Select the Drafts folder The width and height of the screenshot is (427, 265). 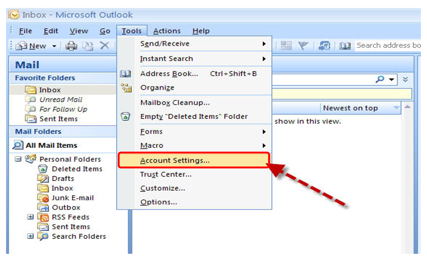(63, 179)
